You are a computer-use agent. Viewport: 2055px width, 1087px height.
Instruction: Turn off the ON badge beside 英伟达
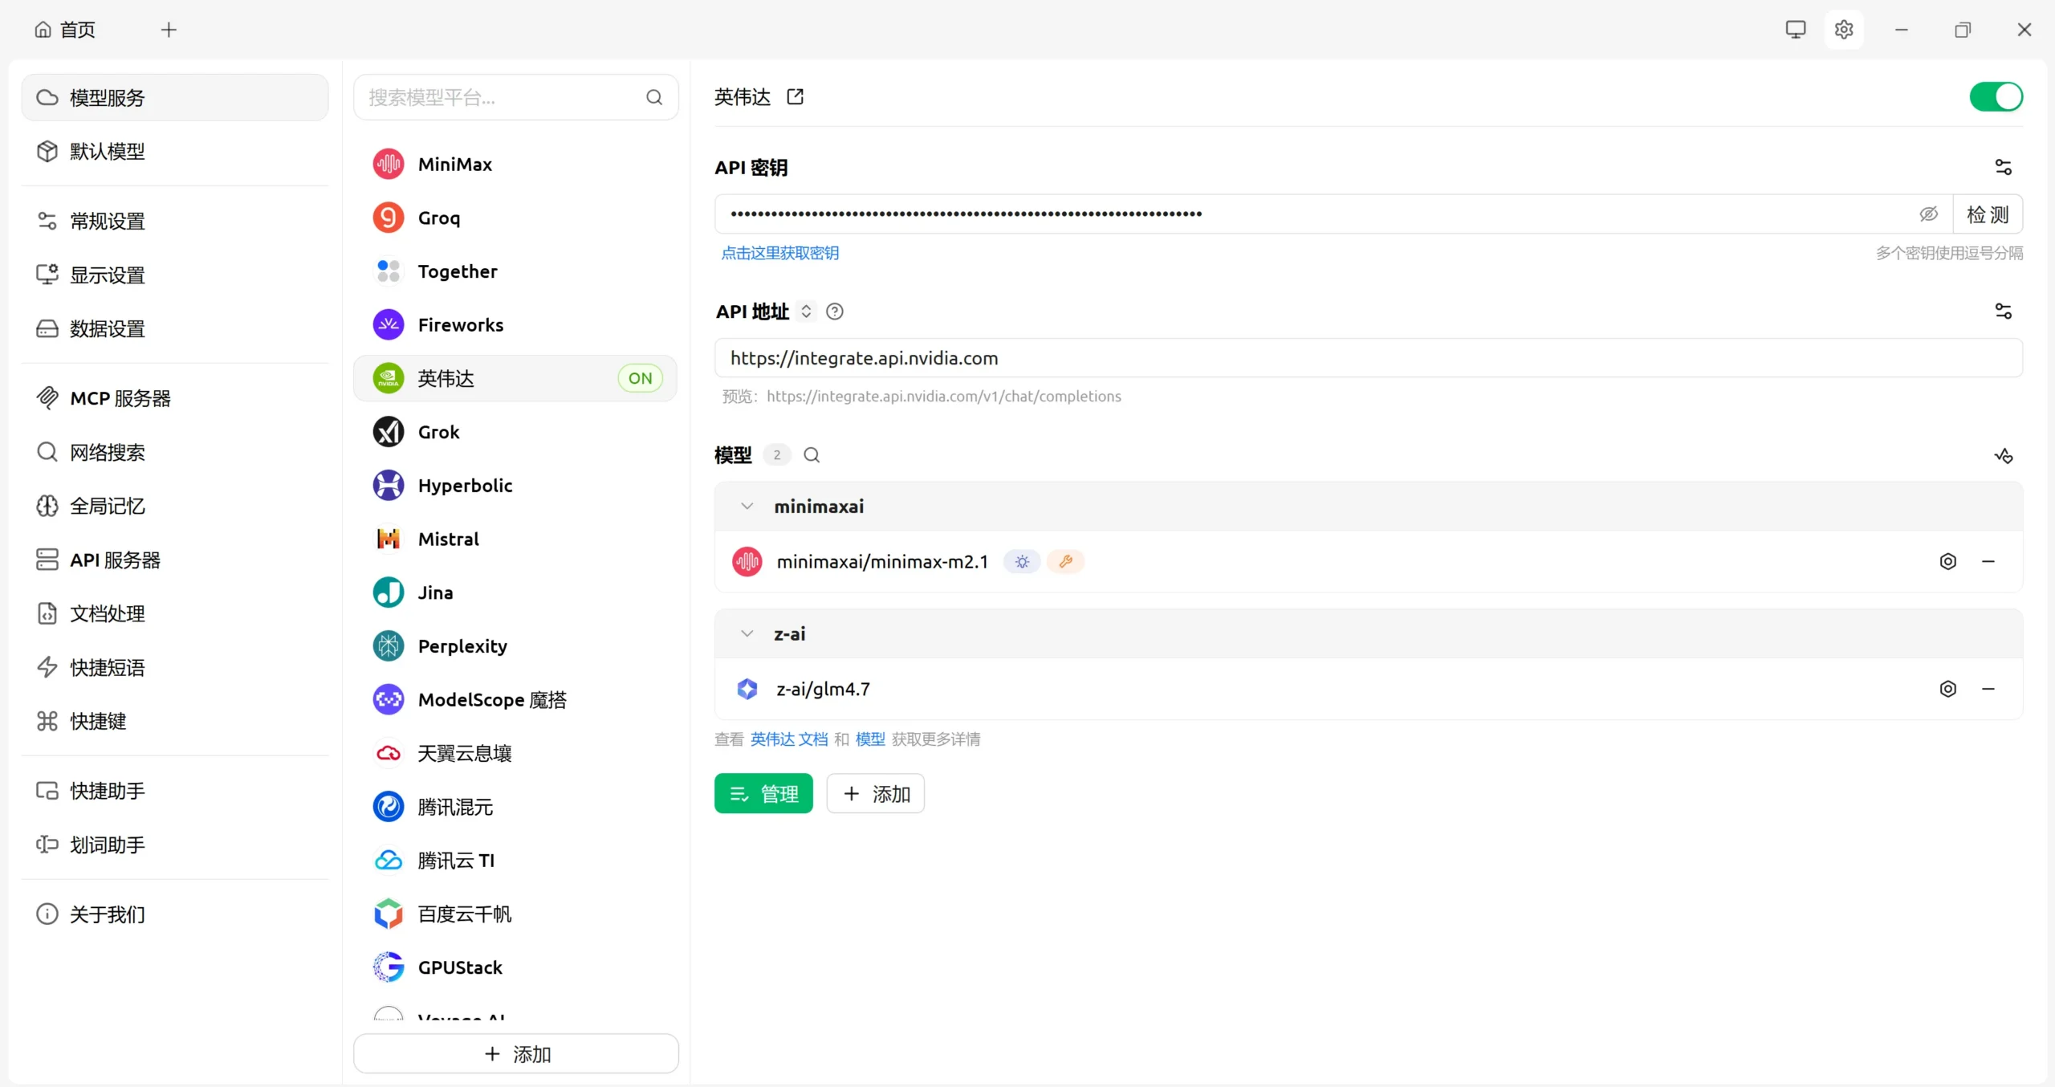[640, 377]
